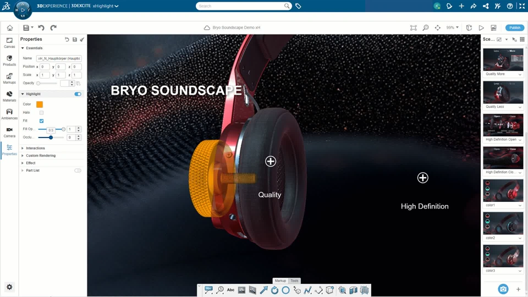Click the play preview icon
The width and height of the screenshot is (528, 297).
481,28
